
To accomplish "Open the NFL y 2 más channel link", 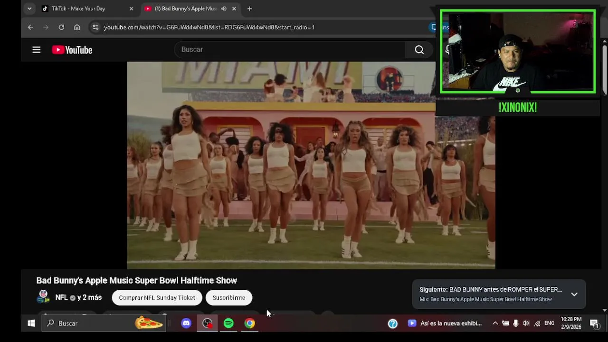I will click(78, 297).
